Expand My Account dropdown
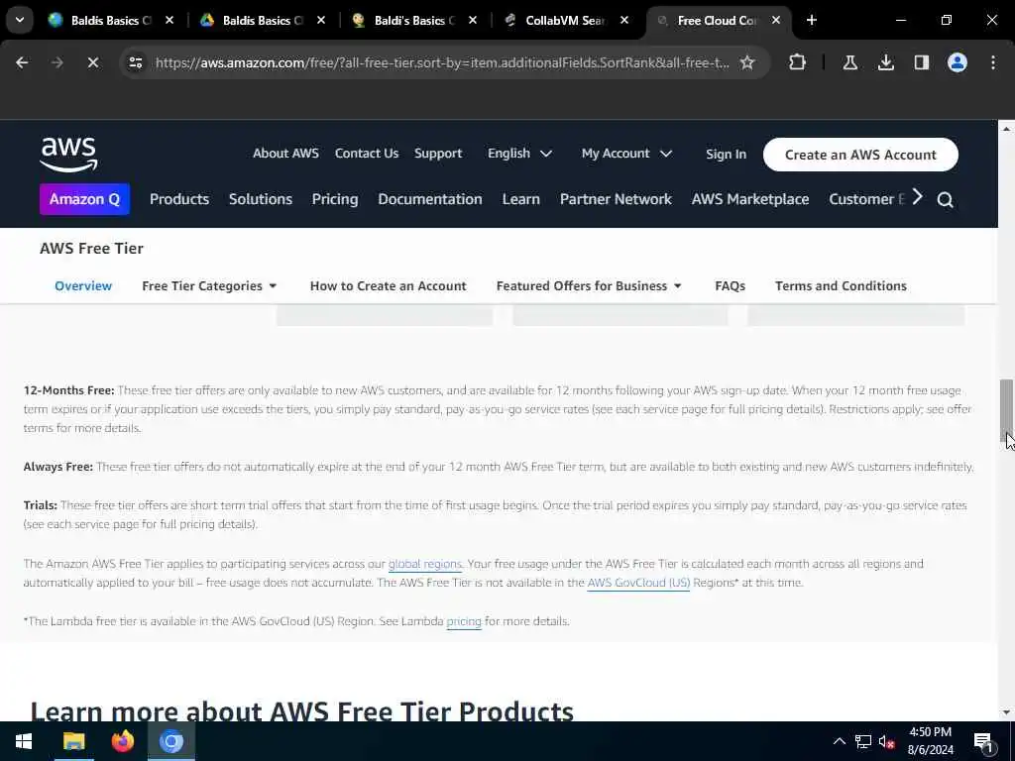Screen dimensions: 1015x761 (x=626, y=154)
